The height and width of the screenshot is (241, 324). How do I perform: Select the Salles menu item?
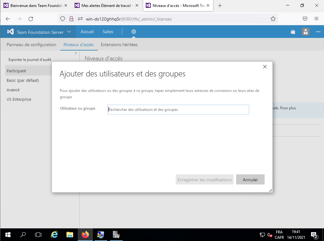pyautogui.click(x=108, y=32)
